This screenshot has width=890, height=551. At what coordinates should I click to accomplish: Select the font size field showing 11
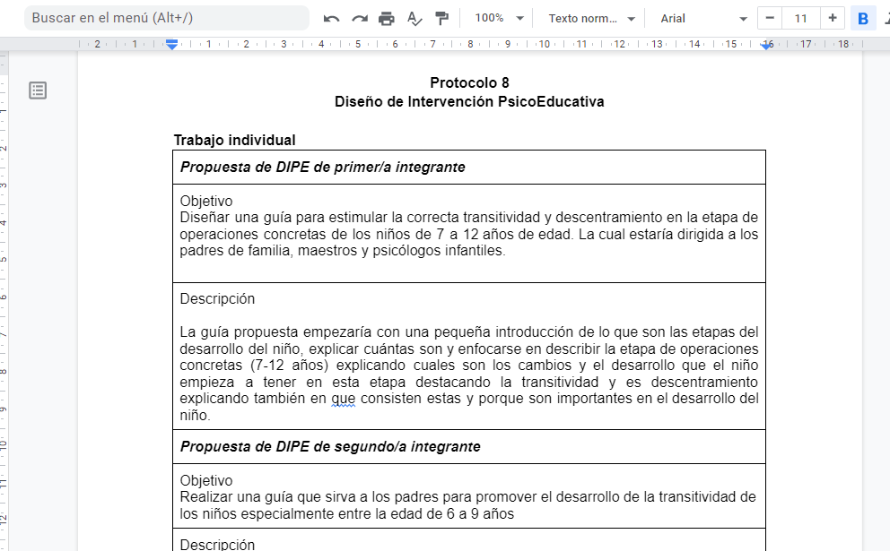[799, 17]
